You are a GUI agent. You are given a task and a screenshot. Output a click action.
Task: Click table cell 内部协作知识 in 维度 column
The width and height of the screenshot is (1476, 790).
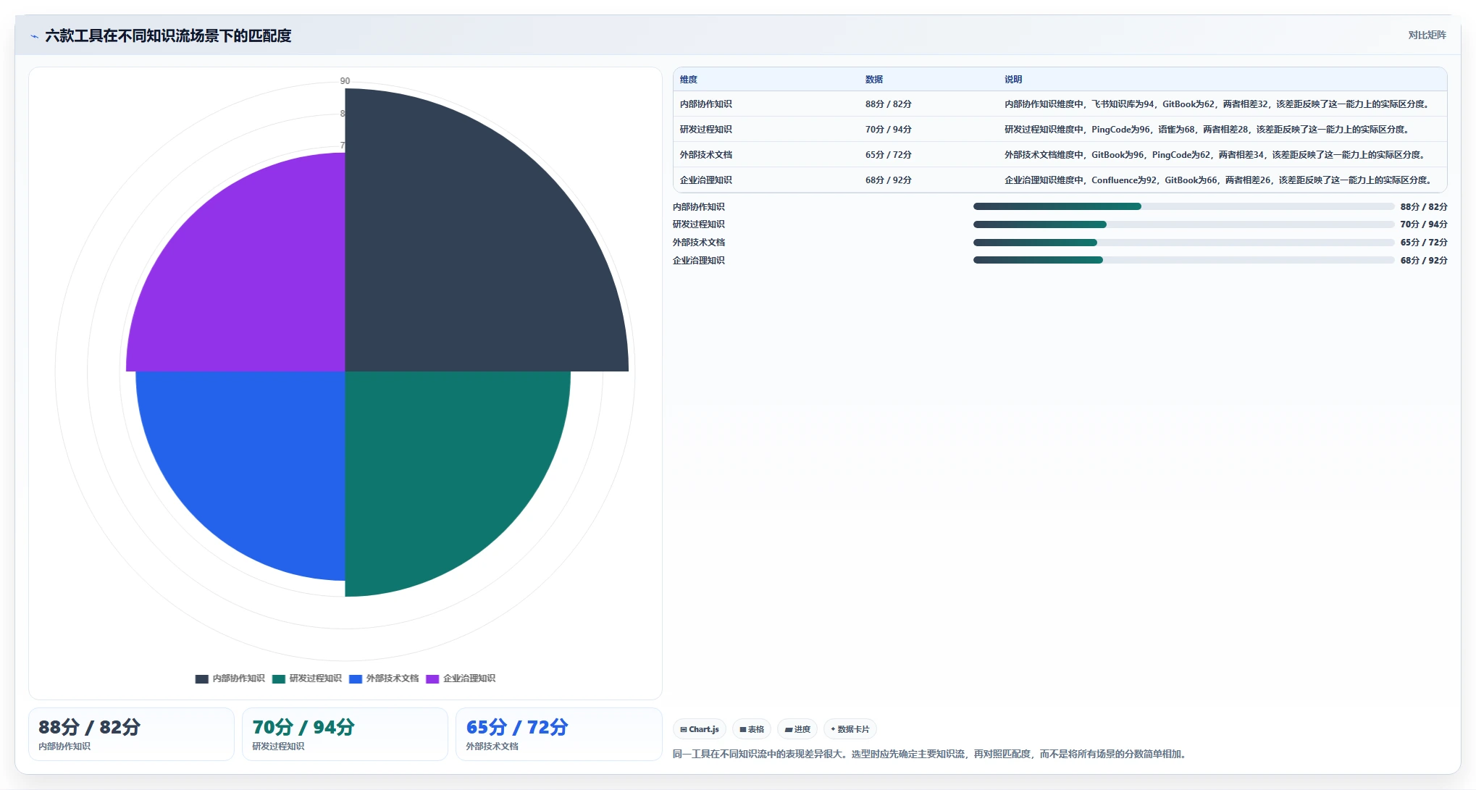(x=706, y=104)
